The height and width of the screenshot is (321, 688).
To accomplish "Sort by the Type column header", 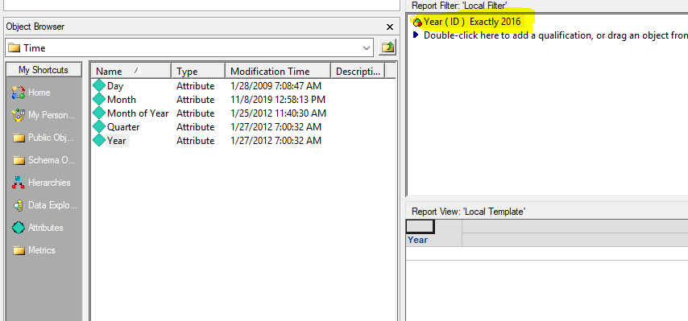I will 198,71.
